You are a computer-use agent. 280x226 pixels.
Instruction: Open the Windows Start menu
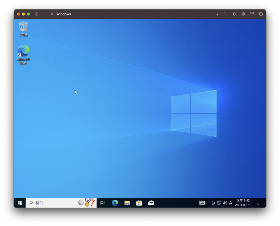point(20,203)
